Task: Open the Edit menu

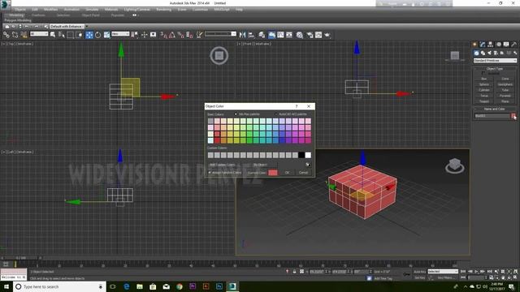Action: pos(35,10)
